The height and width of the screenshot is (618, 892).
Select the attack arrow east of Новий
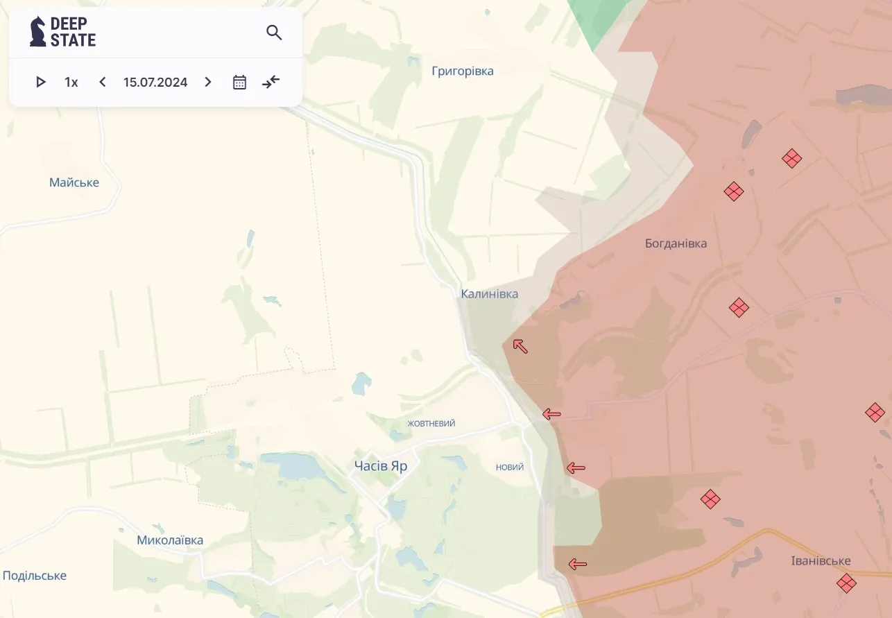pos(576,467)
